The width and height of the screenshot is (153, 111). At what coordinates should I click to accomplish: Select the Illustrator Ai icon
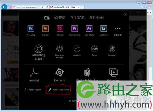pyautogui.click(x=45, y=28)
